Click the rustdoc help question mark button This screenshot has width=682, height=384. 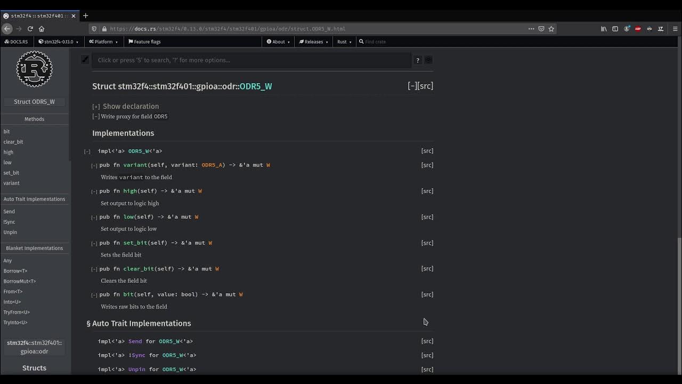(418, 60)
